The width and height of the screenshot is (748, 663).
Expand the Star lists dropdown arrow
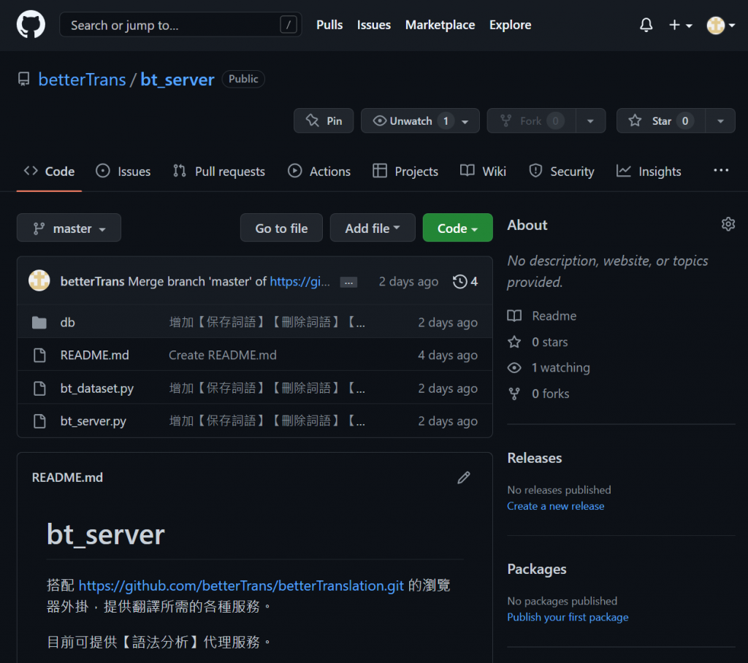[720, 121]
